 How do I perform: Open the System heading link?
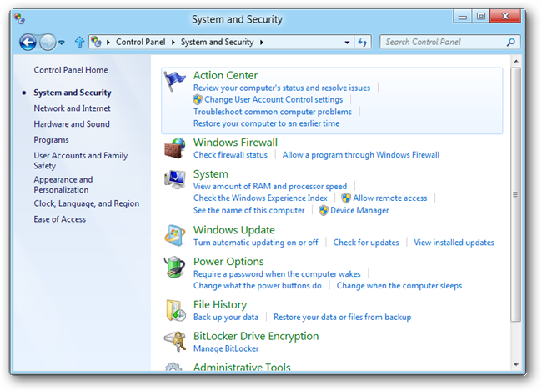click(210, 174)
